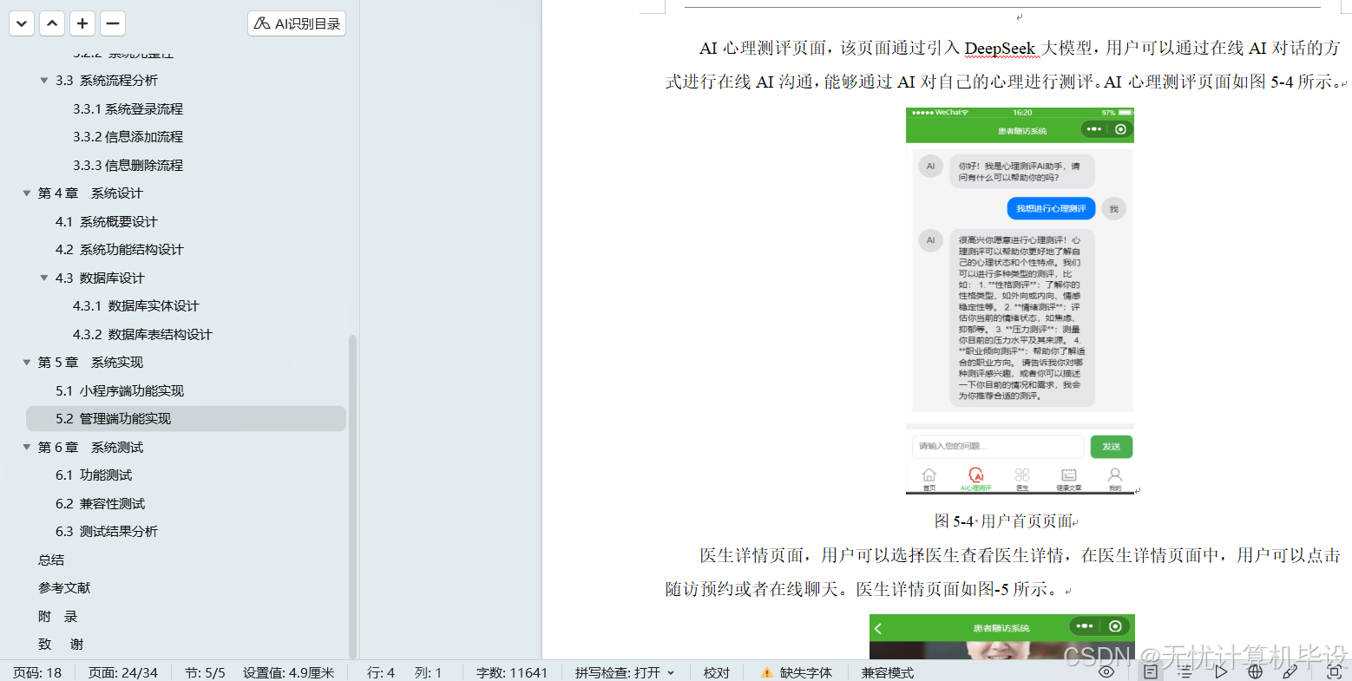Click the eye-protection mode icon in status bar
This screenshot has width=1352, height=681.
1106,673
